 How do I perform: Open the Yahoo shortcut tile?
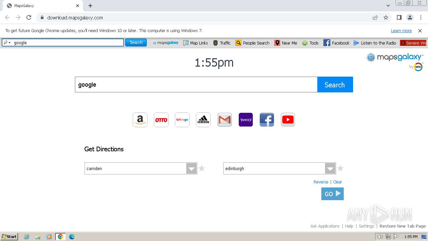click(x=246, y=120)
